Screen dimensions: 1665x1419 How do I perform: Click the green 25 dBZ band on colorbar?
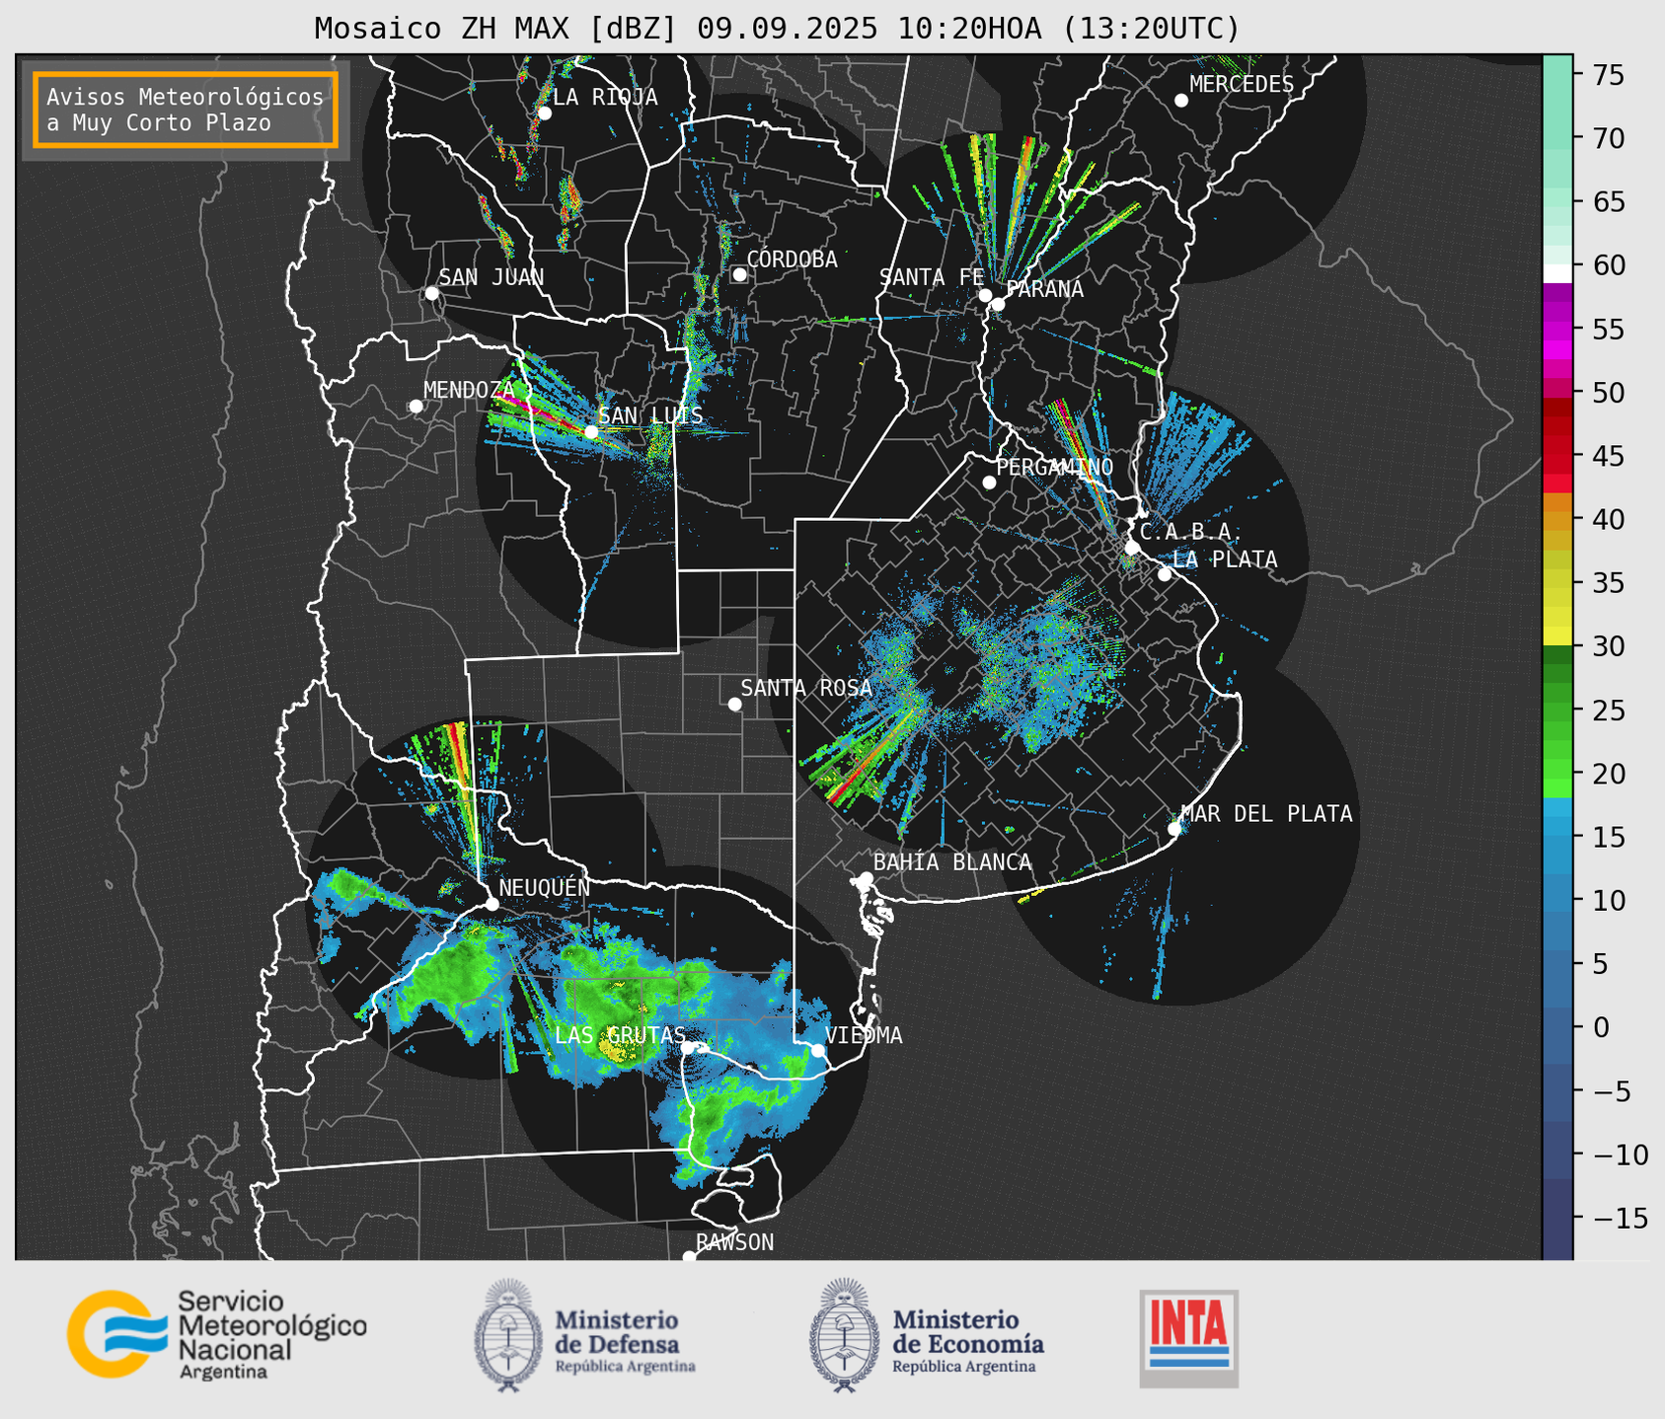click(1557, 710)
